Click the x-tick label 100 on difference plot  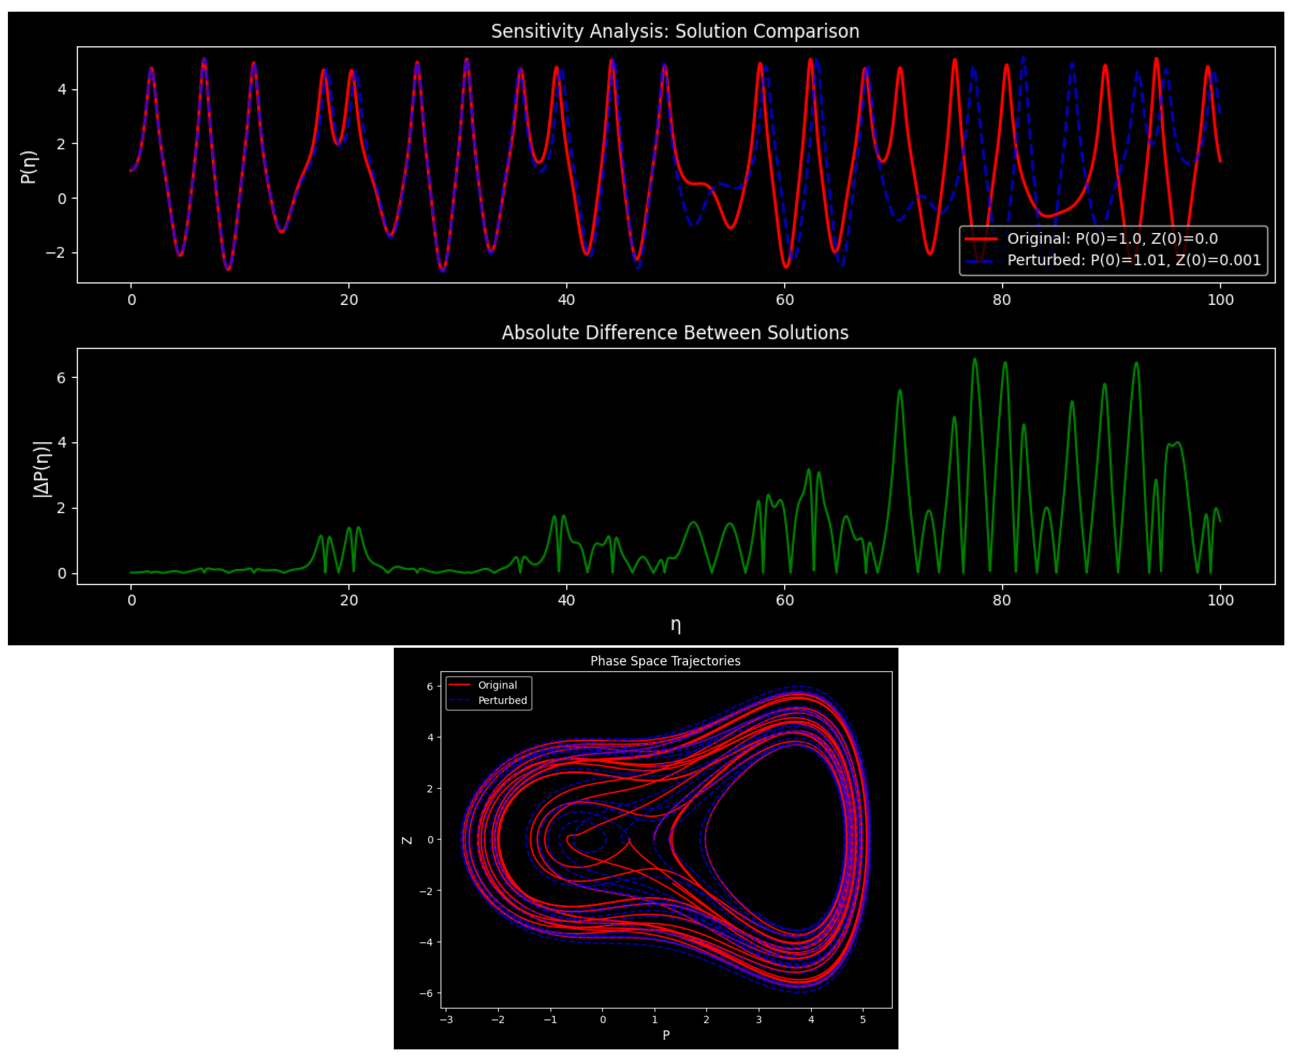pos(1220,600)
